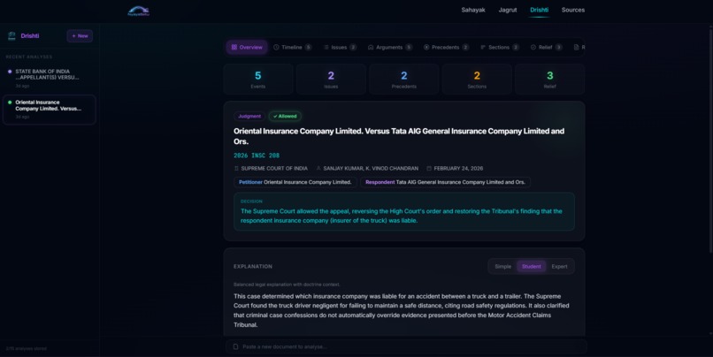Click the Petitioner Oriental Insurance chip

click(x=295, y=182)
